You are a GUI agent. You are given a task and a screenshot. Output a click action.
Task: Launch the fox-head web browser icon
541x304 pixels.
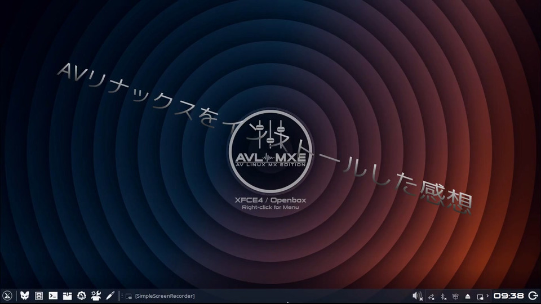tap(24, 296)
